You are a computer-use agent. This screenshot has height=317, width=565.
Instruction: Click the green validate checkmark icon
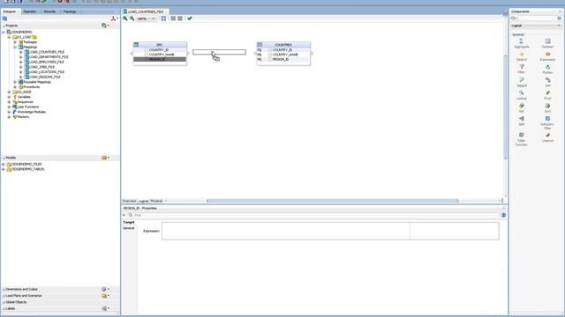pyautogui.click(x=190, y=18)
